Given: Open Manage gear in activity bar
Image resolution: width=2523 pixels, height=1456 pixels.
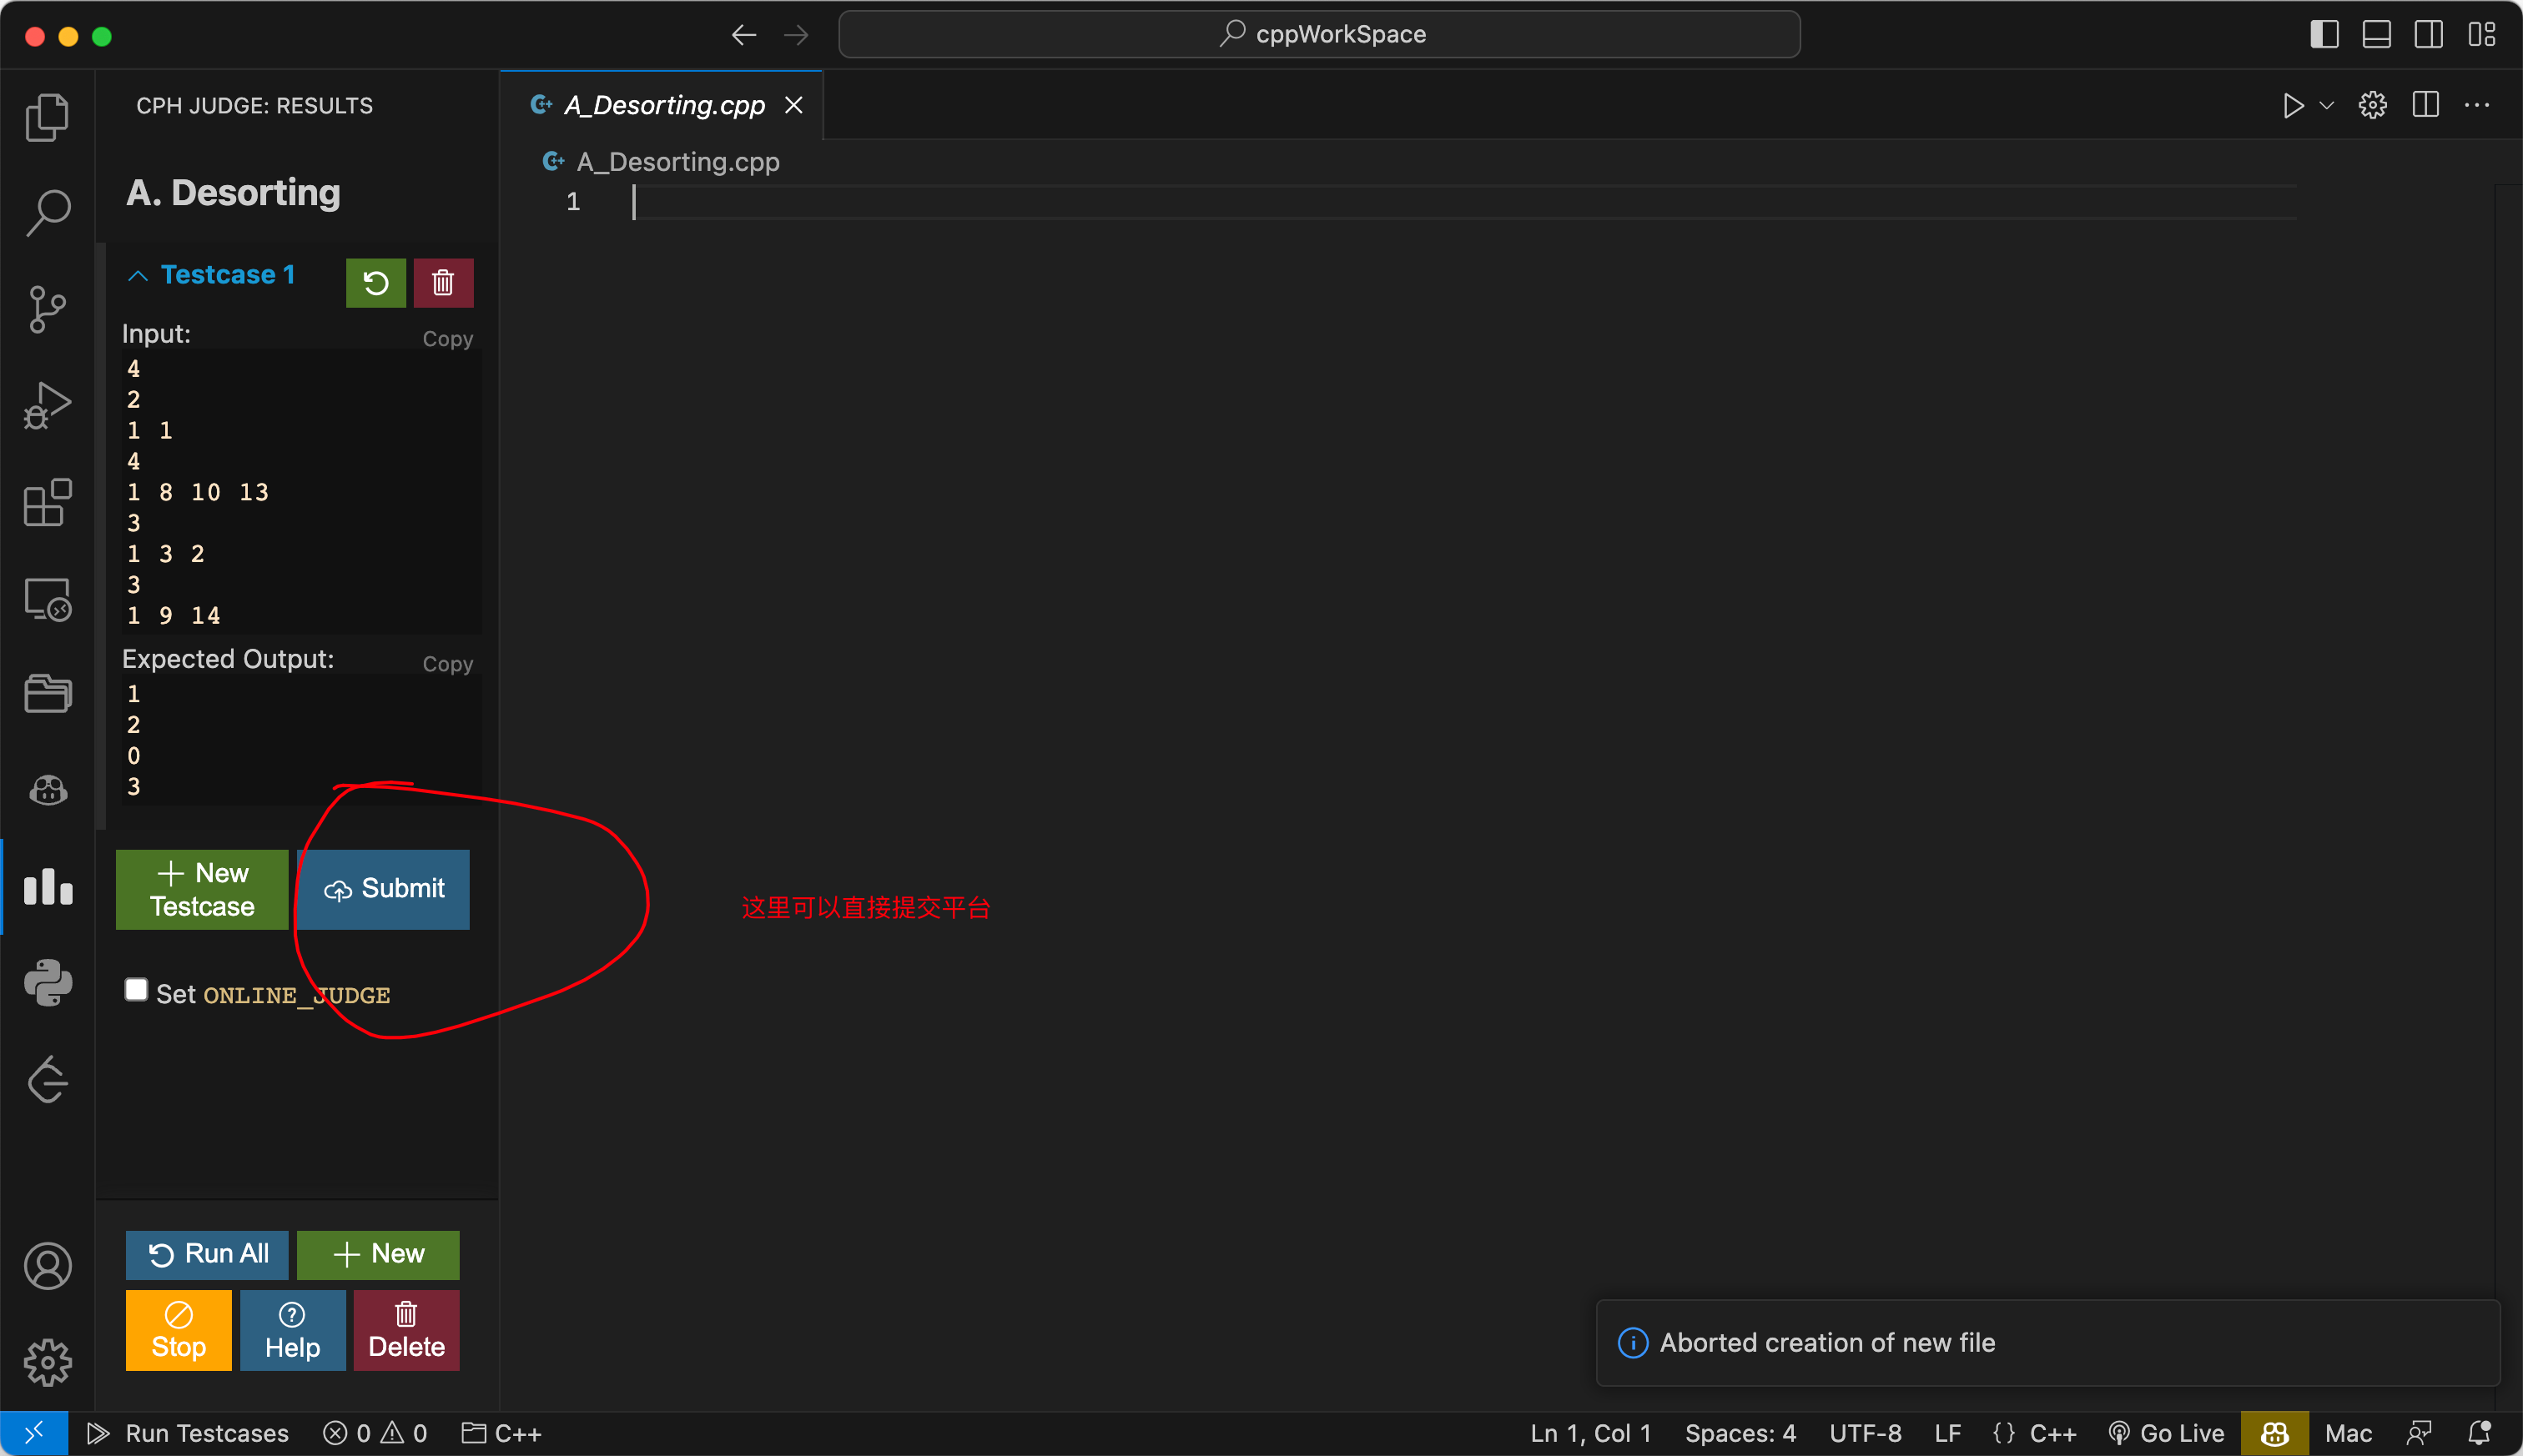Looking at the screenshot, I should (47, 1363).
